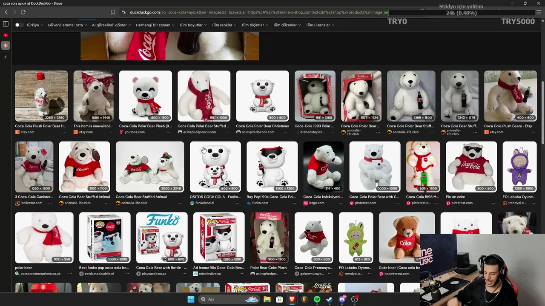Open the Coca Cola Plush Polar Bear 2260×2260 thumbnail
545x306 pixels.
pos(41,96)
